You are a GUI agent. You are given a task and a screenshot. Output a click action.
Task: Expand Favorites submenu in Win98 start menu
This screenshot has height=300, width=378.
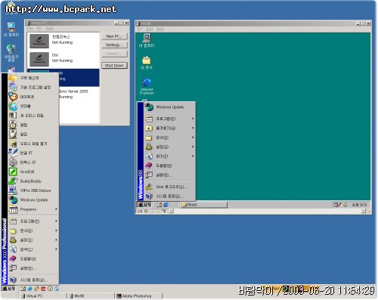pyautogui.click(x=169, y=128)
